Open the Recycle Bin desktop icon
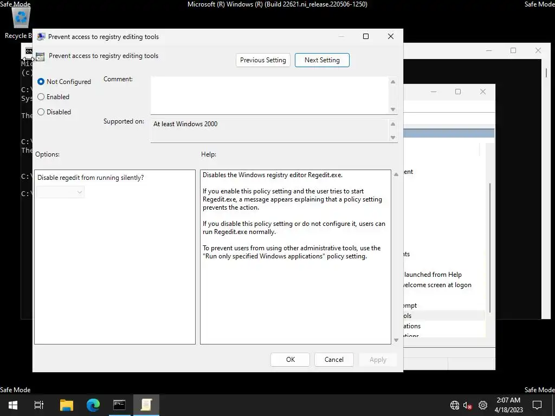 coord(20,23)
